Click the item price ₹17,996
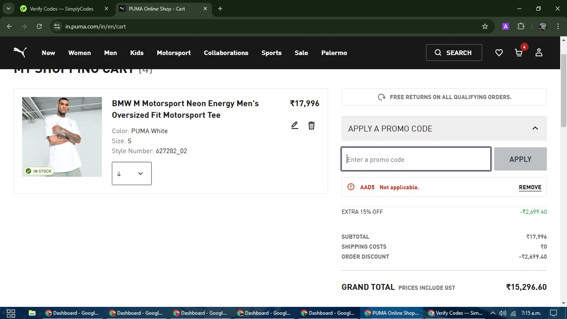Image resolution: width=567 pixels, height=319 pixels. (304, 103)
